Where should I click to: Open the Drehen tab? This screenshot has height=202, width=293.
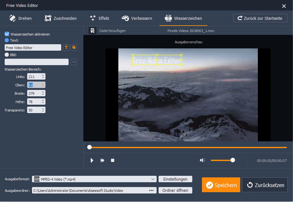click(21, 18)
